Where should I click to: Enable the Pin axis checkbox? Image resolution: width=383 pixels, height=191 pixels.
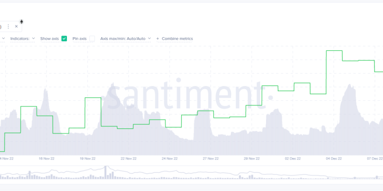(92, 39)
